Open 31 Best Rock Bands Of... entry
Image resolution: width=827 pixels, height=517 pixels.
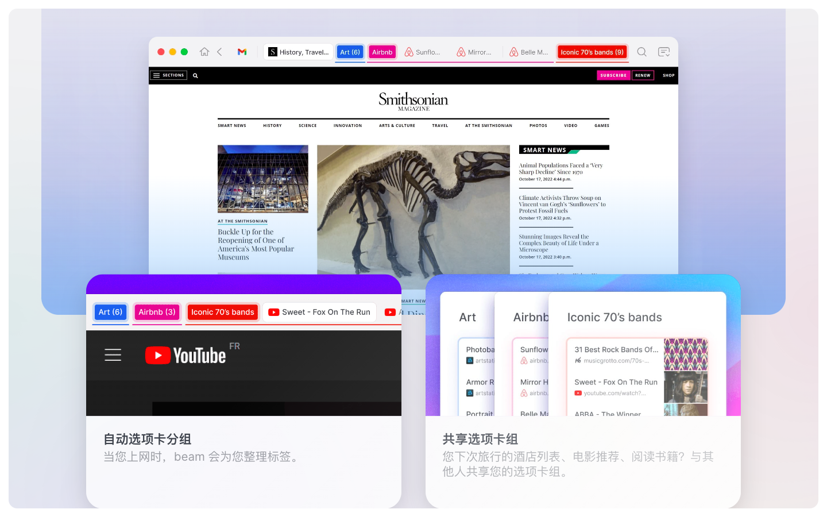(x=616, y=354)
